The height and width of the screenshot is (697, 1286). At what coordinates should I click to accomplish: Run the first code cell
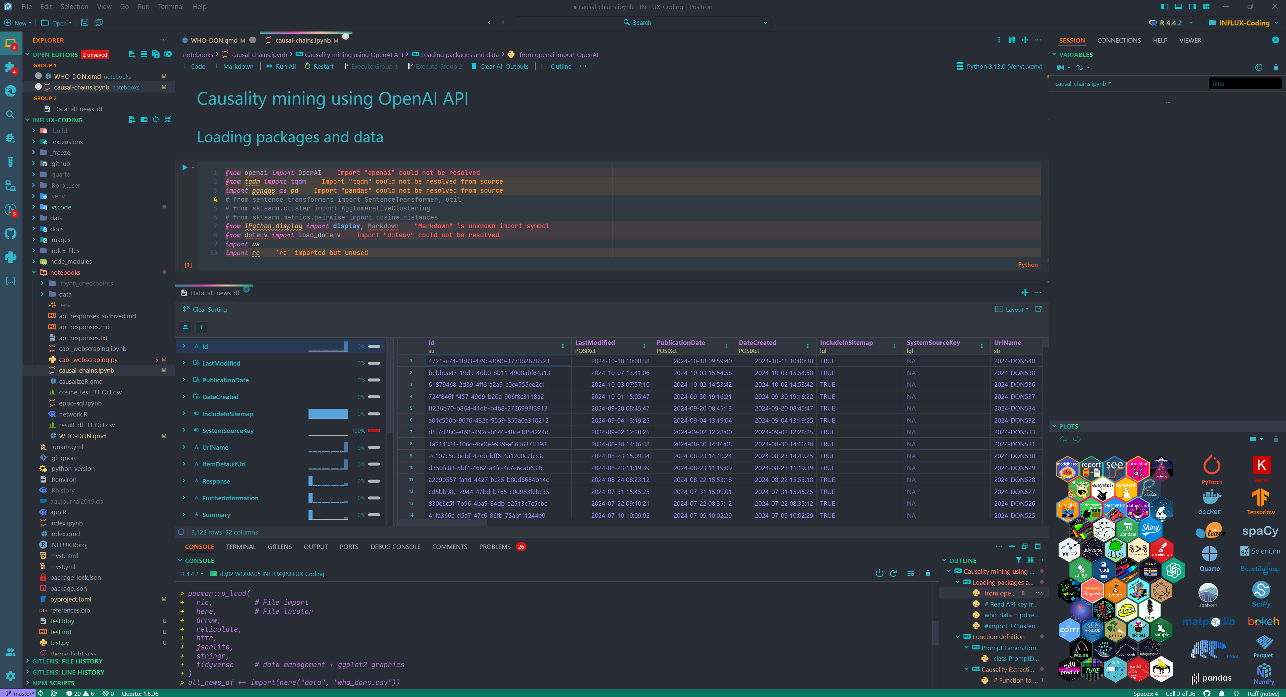tap(184, 168)
